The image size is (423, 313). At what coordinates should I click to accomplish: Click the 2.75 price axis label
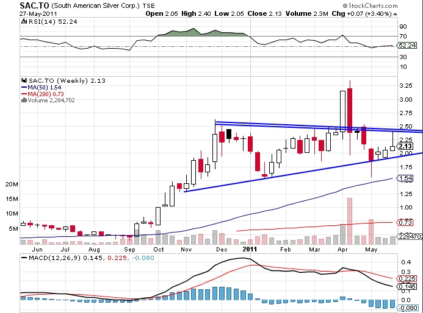coord(406,113)
